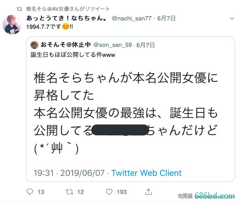Click the reply speech bubble icon

[30, 192]
